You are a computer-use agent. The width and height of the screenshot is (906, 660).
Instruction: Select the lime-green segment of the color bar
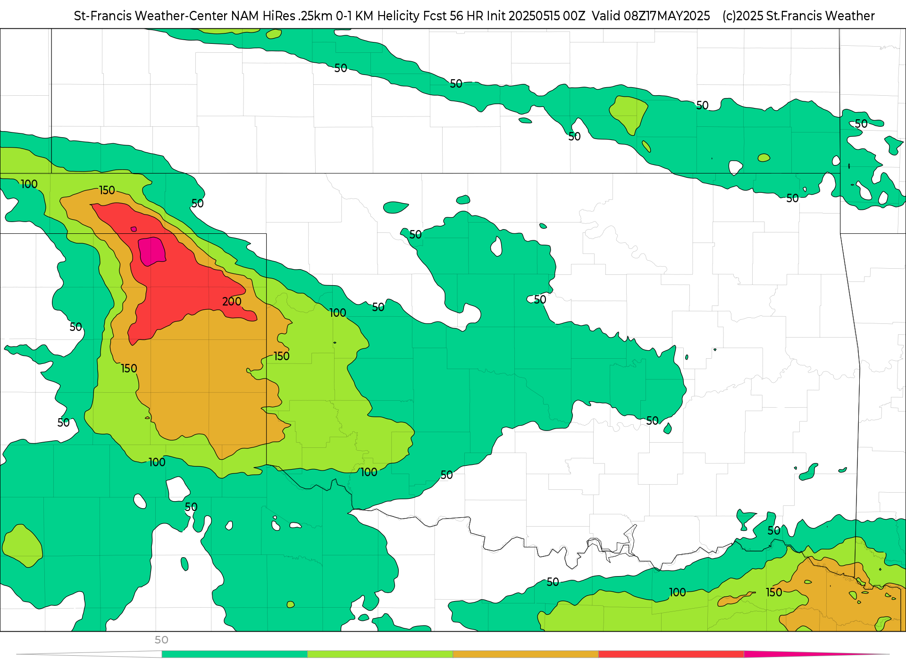[x=380, y=654]
